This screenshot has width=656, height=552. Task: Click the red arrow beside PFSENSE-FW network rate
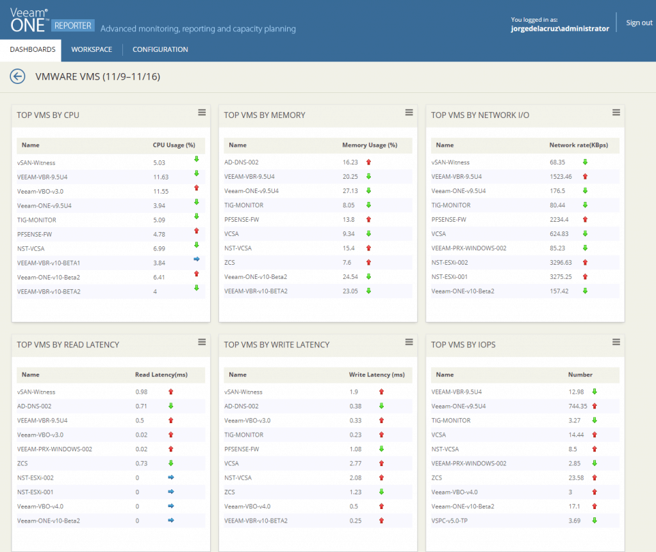[585, 219]
